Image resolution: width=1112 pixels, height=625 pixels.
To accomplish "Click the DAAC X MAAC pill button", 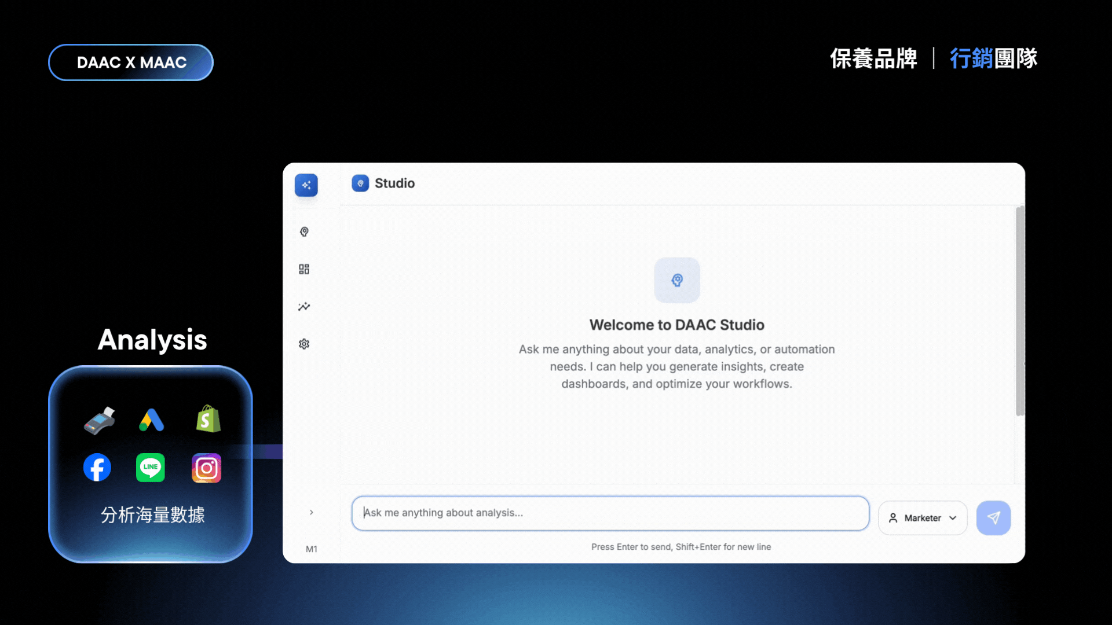I will (x=131, y=62).
